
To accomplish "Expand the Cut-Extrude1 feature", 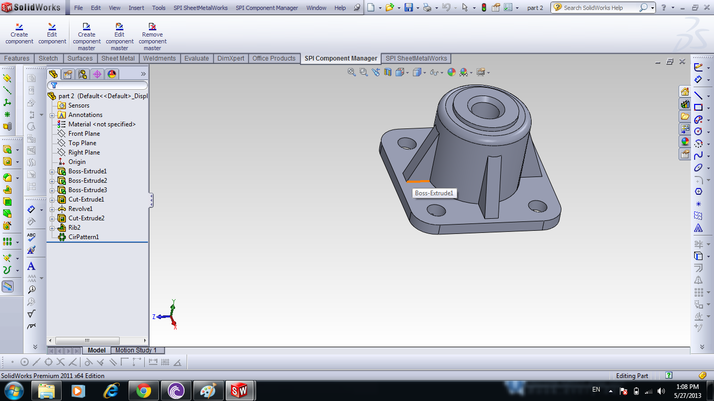I will [x=52, y=199].
